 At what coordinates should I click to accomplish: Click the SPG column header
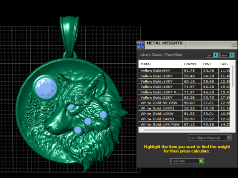coord(224,64)
